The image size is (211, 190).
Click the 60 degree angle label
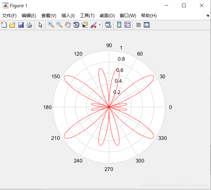[140, 54]
